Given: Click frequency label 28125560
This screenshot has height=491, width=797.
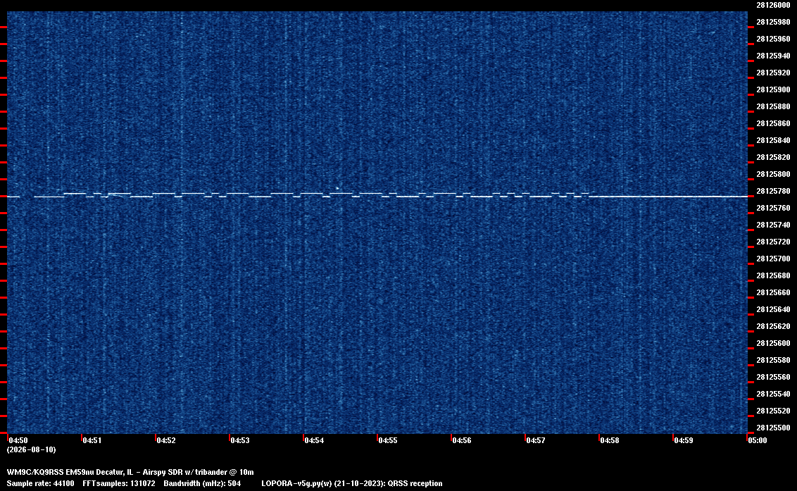Looking at the screenshot, I should point(773,377).
